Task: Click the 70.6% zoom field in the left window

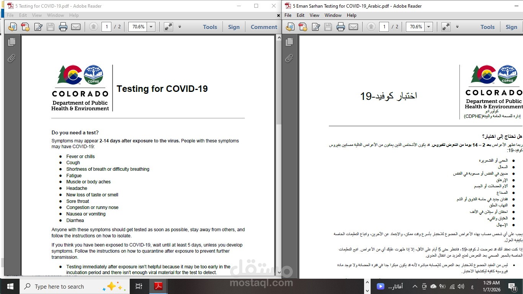Action: 138,27
